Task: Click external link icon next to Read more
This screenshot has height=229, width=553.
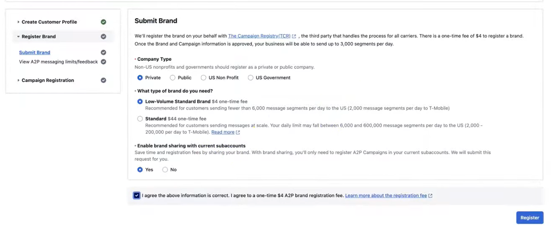Action: [x=238, y=132]
